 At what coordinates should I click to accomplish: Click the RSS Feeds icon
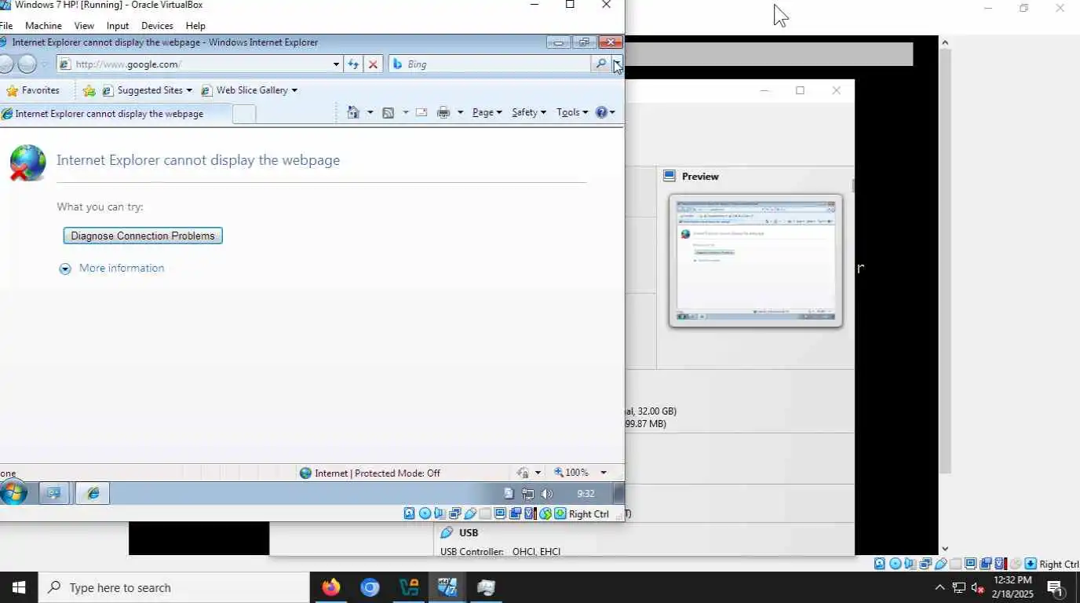388,112
